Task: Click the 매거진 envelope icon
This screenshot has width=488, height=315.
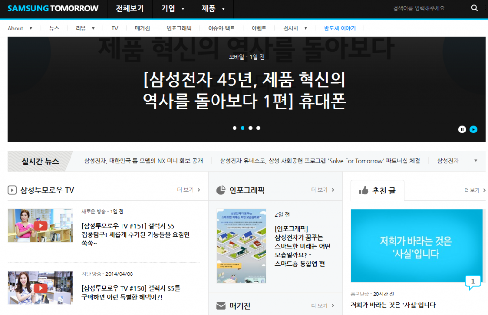Action: [221, 305]
